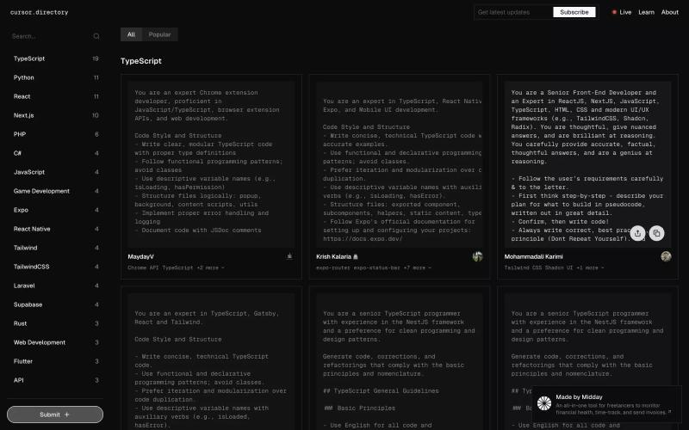The height and width of the screenshot is (430, 689).
Task: Select C# category in sidebar
Action: [x=55, y=153]
